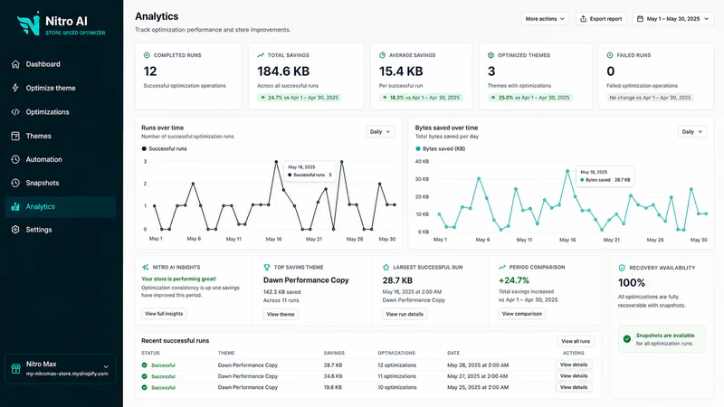Screen dimensions: 724x407
Task: Open Snapshots in the sidebar
Action: point(60,183)
